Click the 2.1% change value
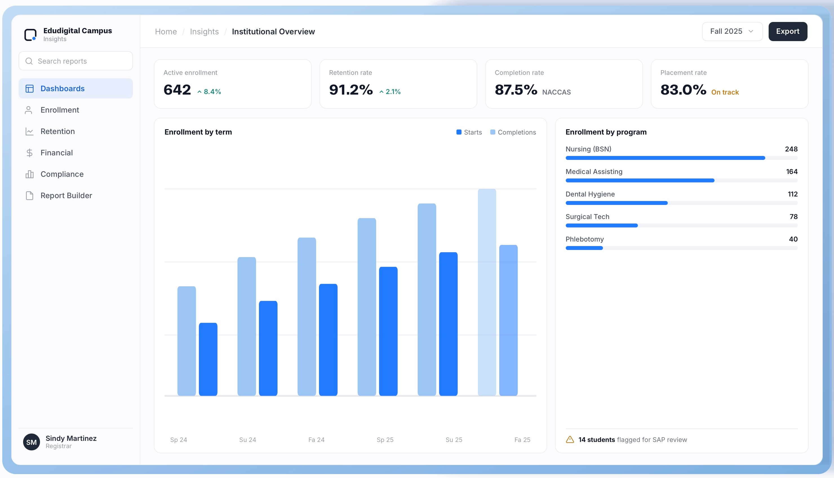This screenshot has width=834, height=478. [393, 91]
